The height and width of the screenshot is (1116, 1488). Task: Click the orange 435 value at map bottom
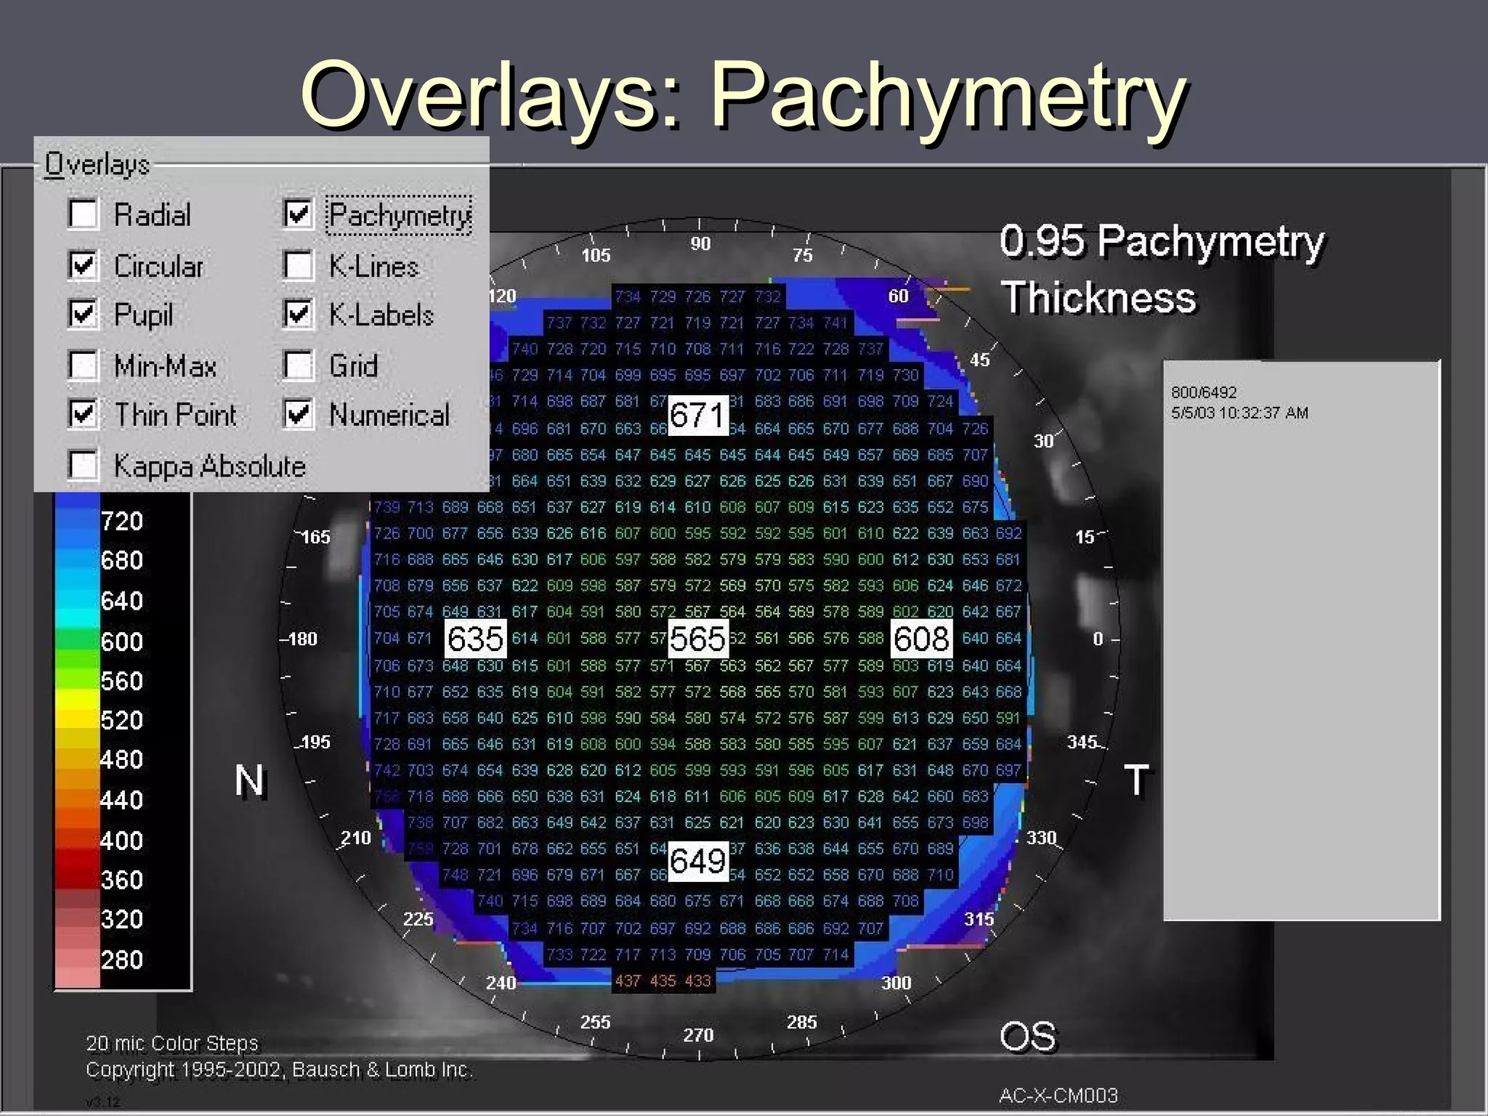point(663,981)
